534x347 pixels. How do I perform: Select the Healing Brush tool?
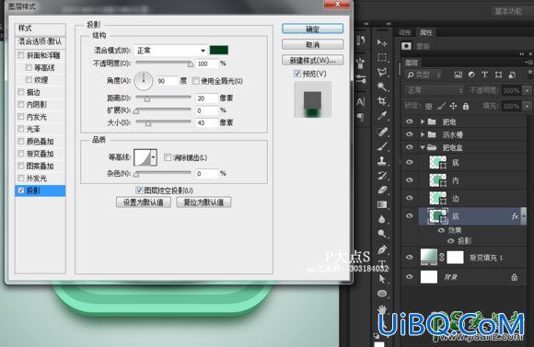point(382,132)
